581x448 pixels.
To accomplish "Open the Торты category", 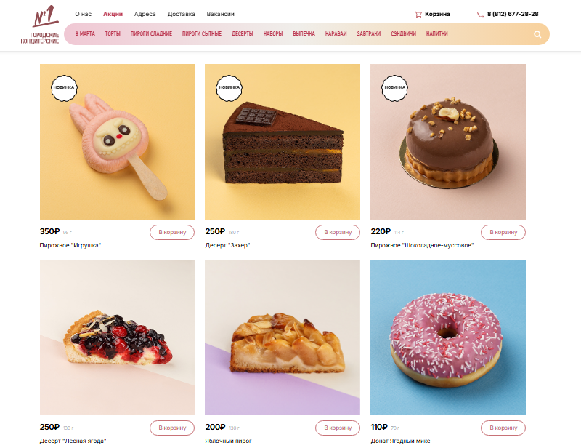I will [x=113, y=33].
